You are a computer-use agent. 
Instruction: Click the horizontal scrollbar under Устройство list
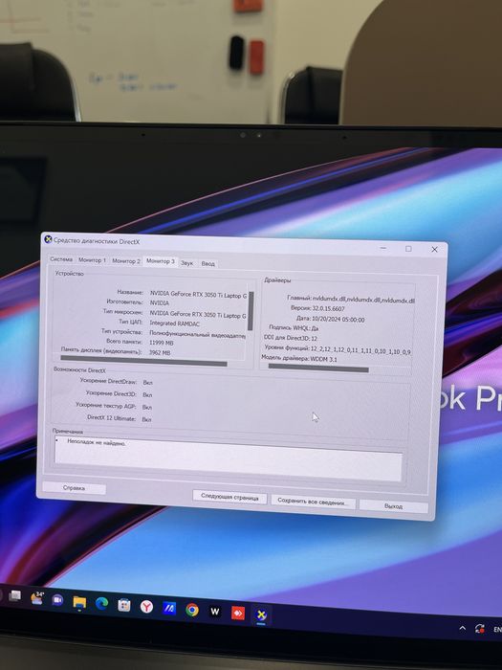click(143, 362)
